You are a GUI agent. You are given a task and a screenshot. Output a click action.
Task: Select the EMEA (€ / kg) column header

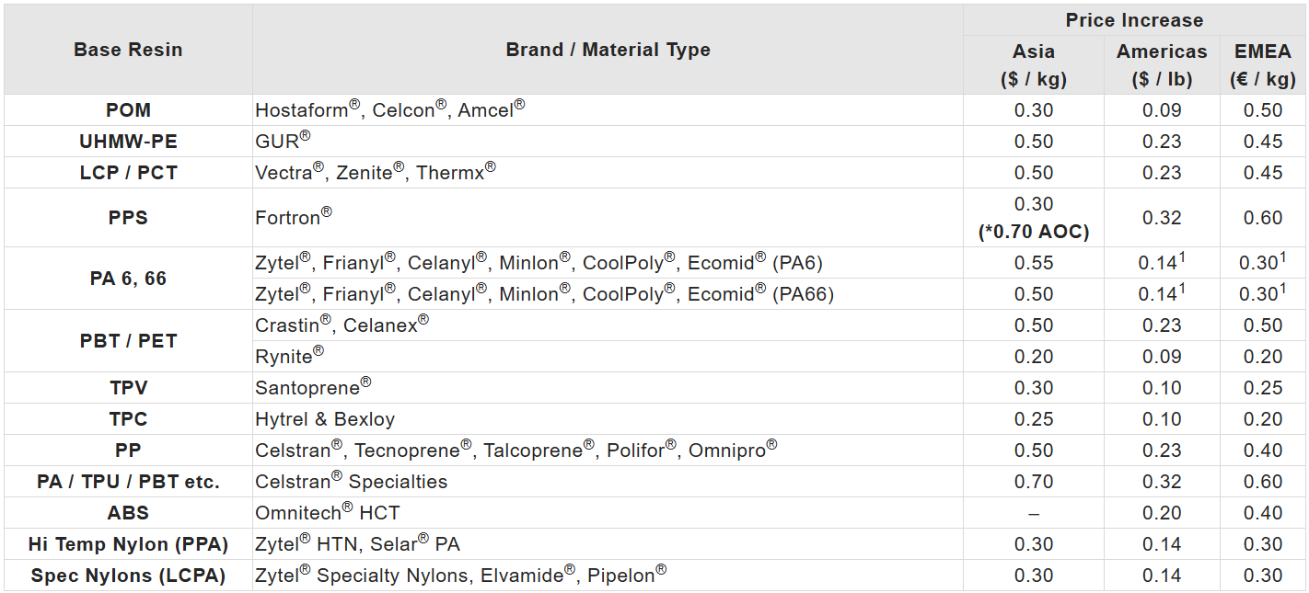(x=1262, y=65)
